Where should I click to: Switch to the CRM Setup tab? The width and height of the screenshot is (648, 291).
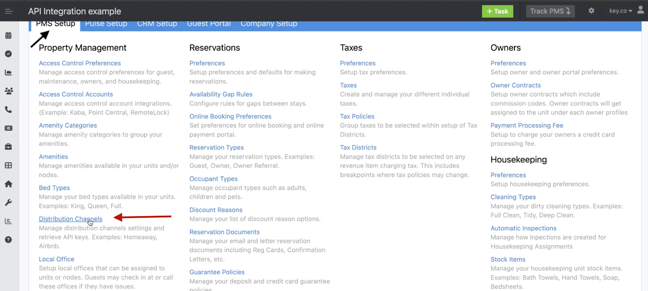point(157,24)
